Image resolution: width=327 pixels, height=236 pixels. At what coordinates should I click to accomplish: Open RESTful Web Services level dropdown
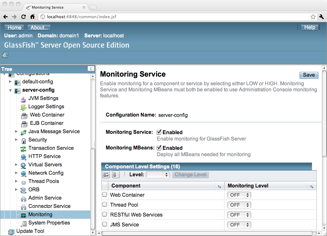239,215
